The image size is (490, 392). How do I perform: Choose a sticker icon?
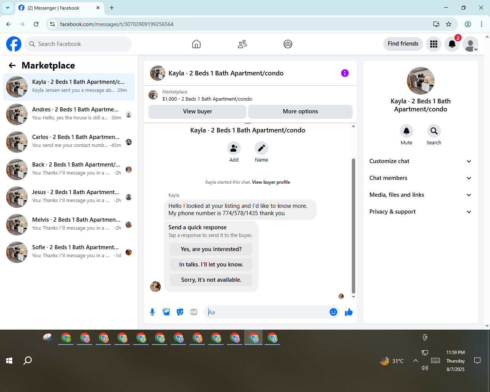tap(180, 312)
